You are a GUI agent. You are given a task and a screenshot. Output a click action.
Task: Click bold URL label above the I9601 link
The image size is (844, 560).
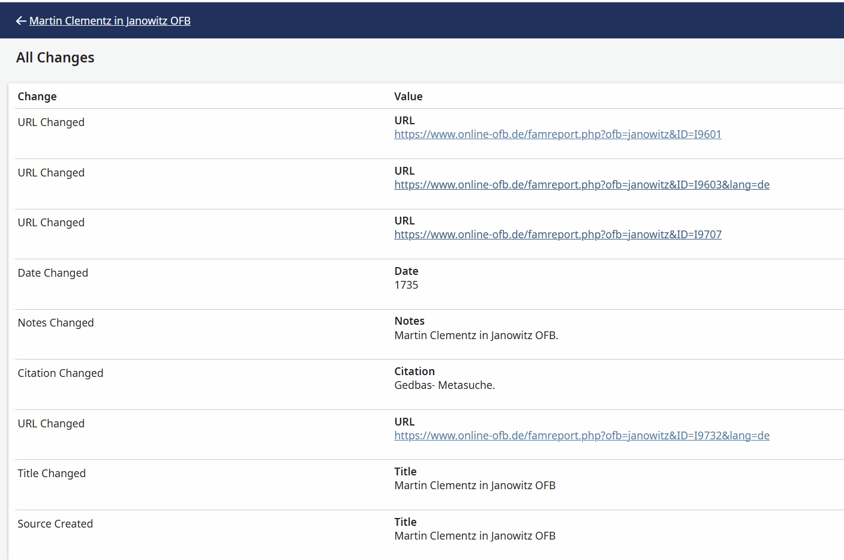click(x=404, y=121)
